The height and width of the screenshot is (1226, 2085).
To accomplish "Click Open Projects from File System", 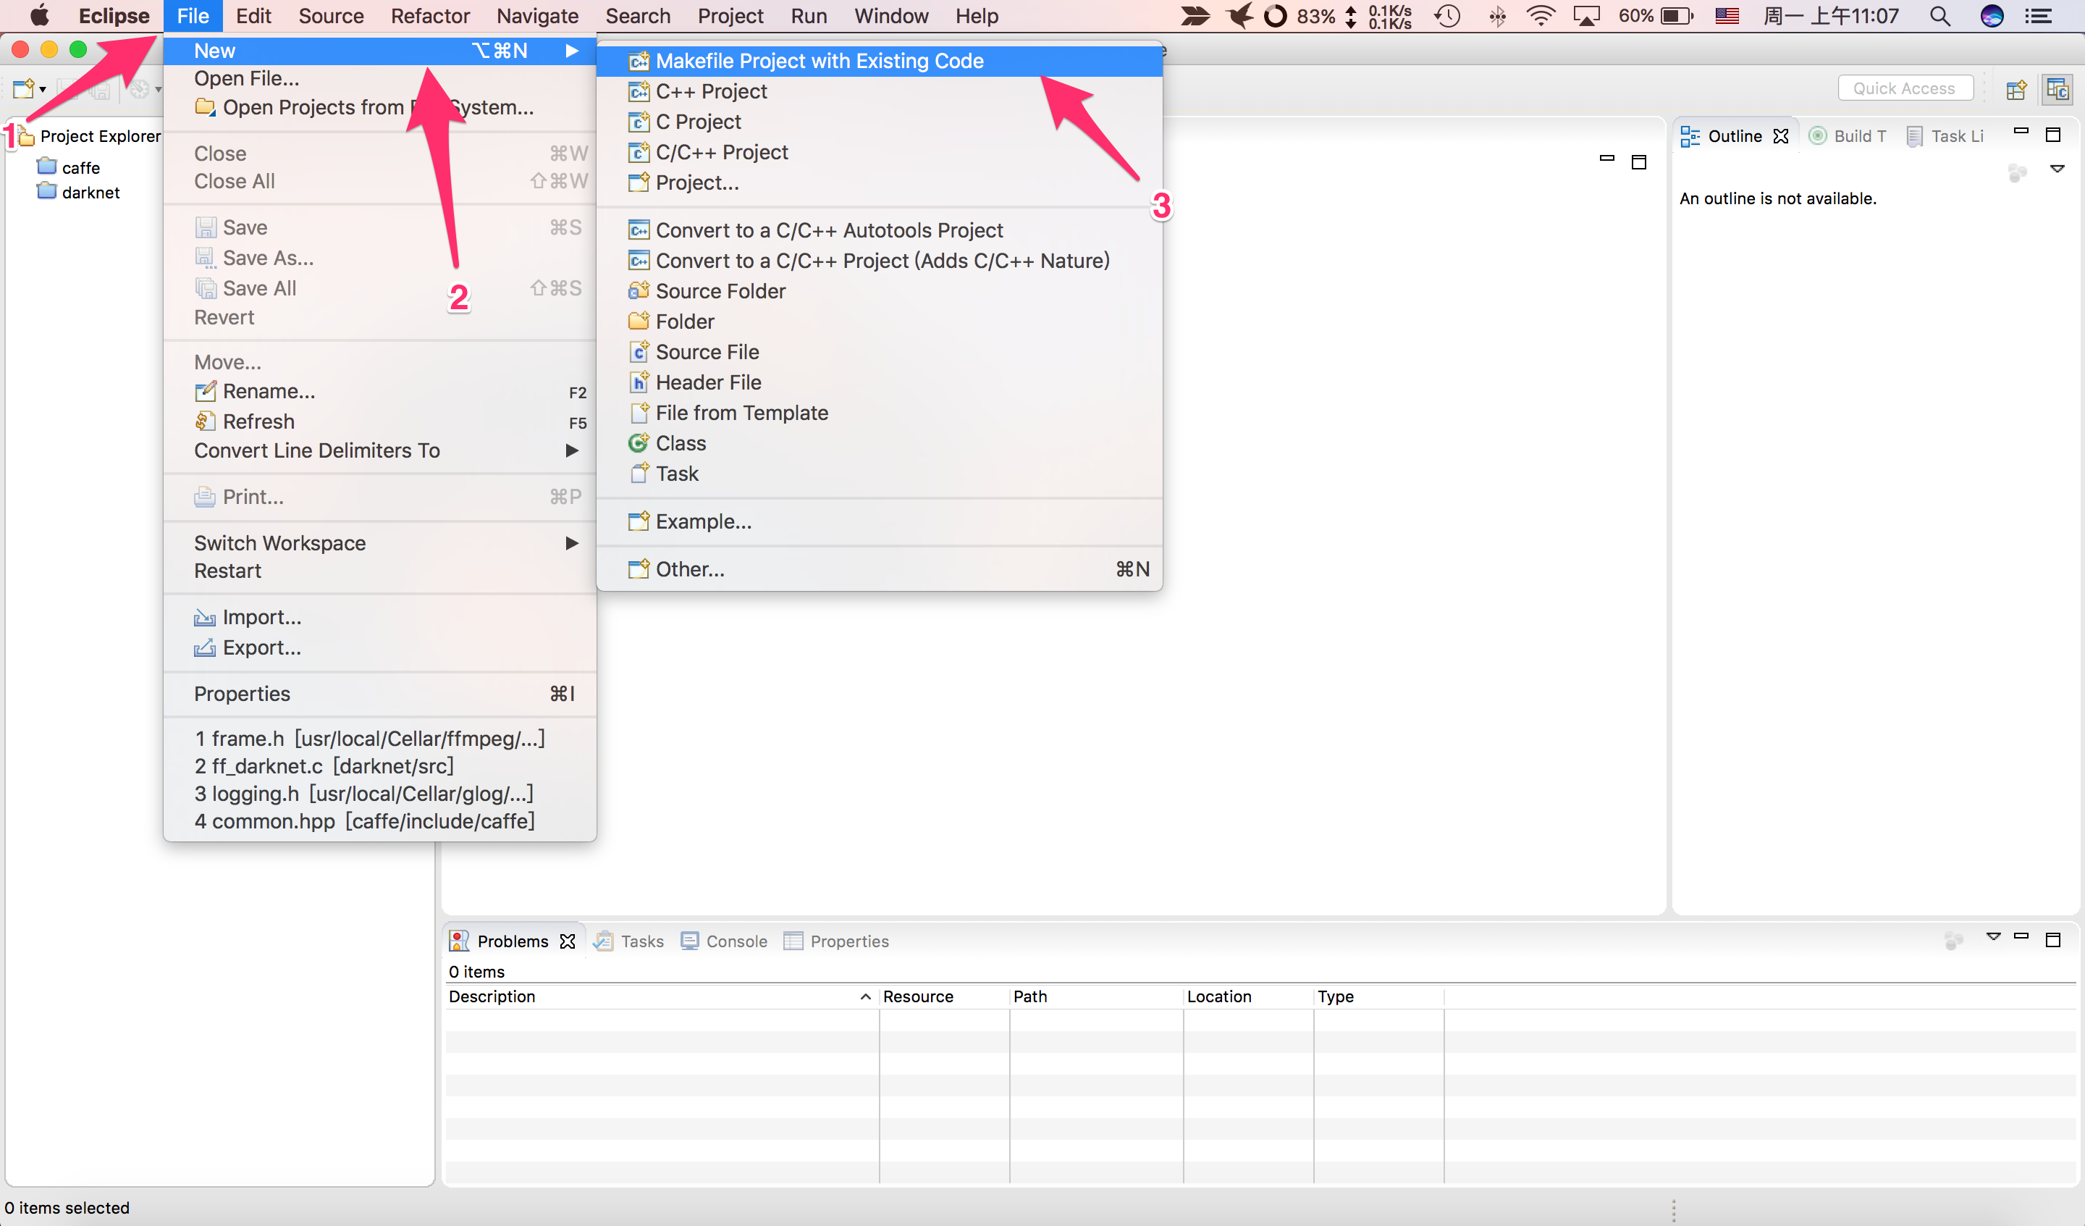I will [380, 108].
